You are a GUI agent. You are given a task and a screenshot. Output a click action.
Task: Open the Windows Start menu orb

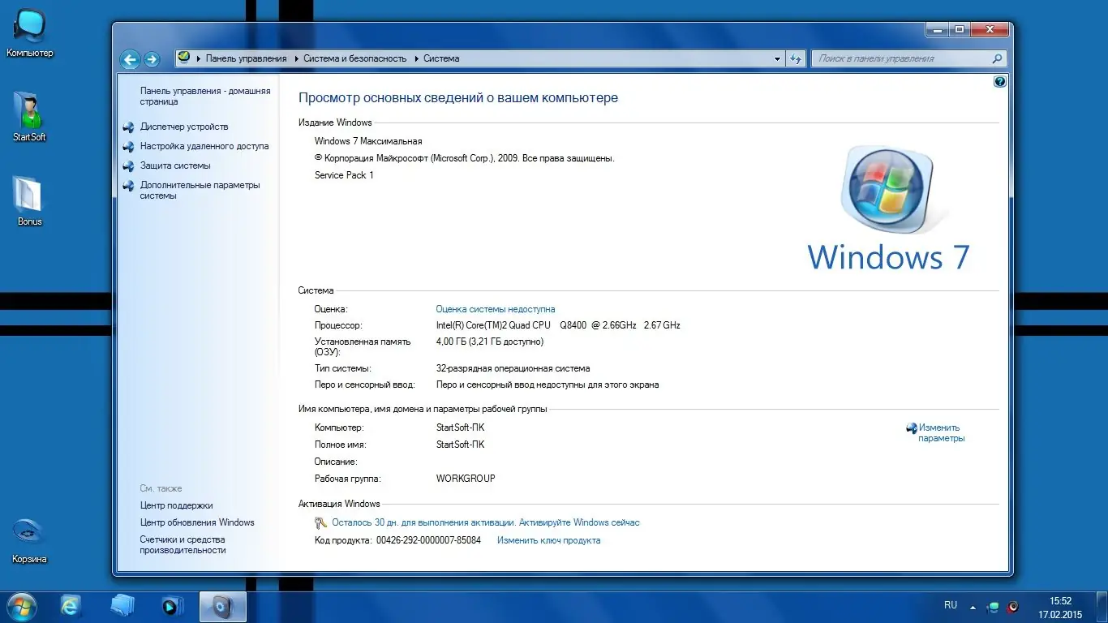click(x=21, y=606)
